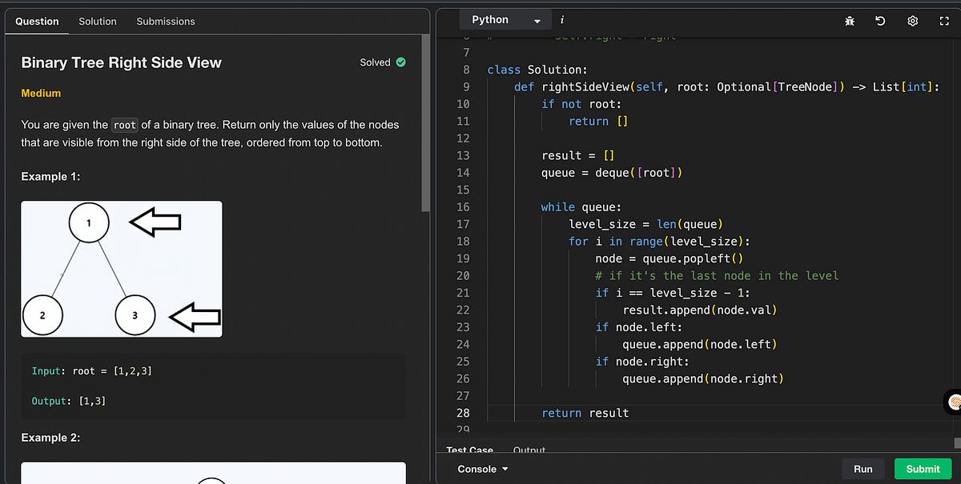Viewport: 961px width, 484px height.
Task: Click the bug report icon
Action: (x=850, y=21)
